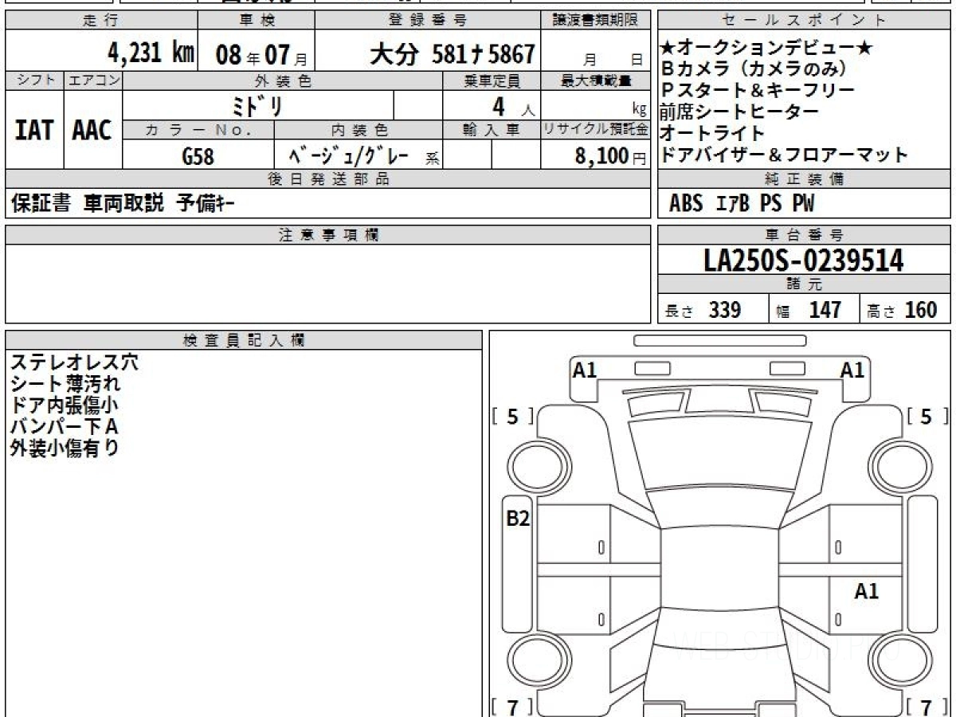Select the 純正装備 header
Screen dimensions: 956x717
[x=805, y=179]
